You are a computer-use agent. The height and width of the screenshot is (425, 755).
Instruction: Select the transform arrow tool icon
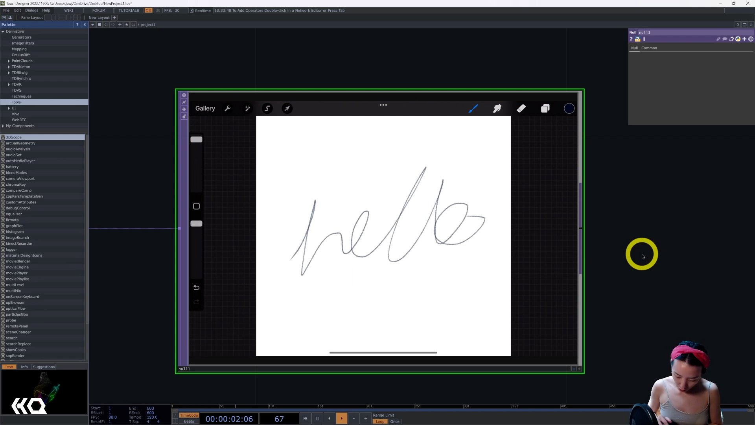(287, 109)
